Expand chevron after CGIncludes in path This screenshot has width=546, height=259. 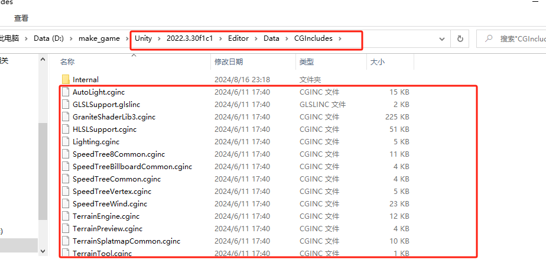[340, 38]
